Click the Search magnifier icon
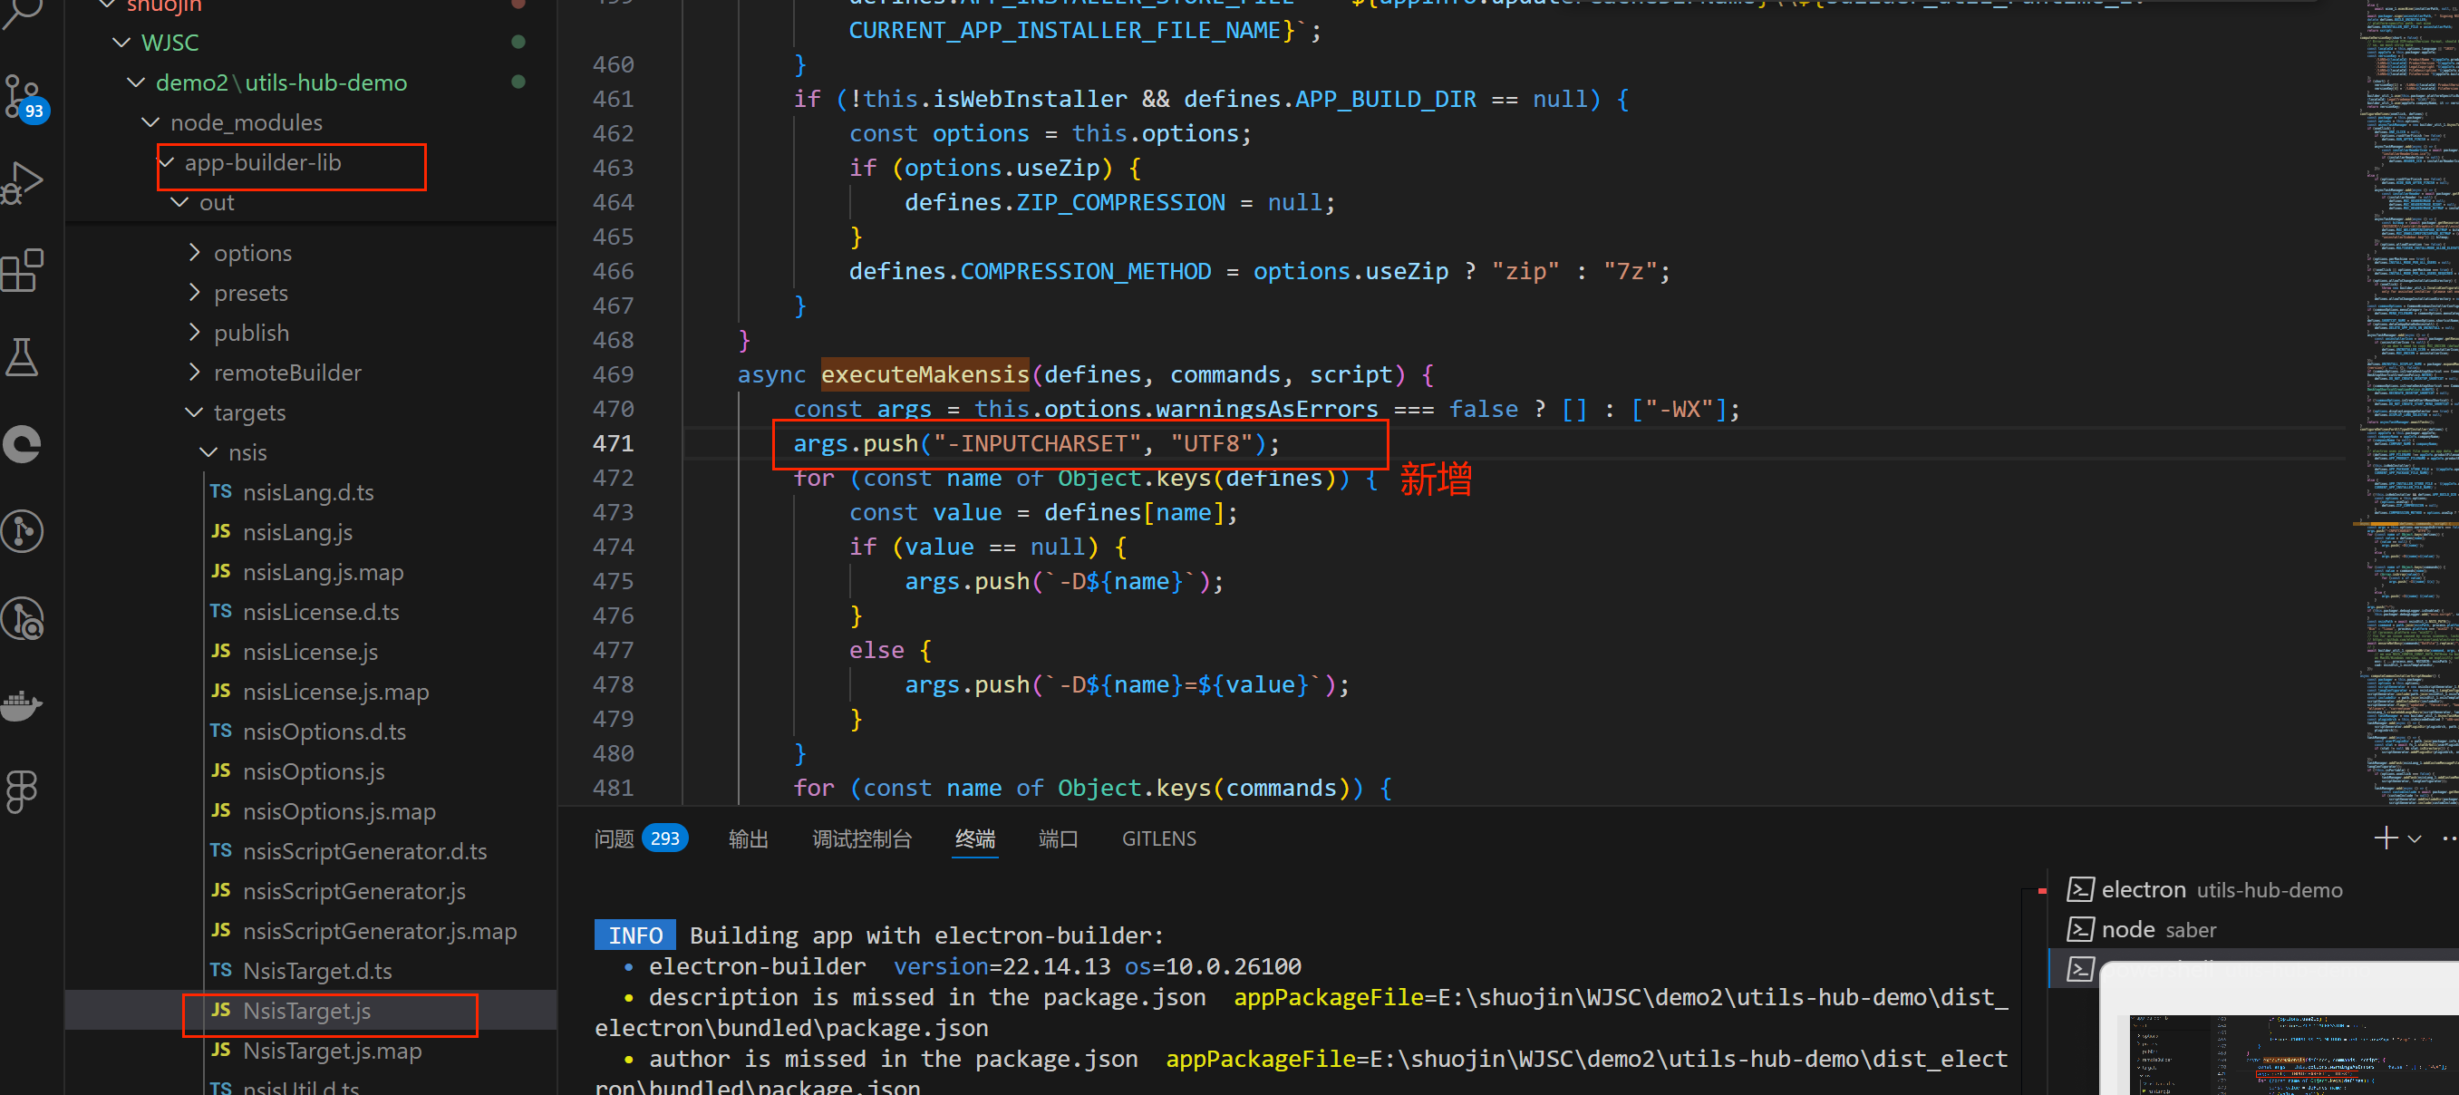The height and width of the screenshot is (1095, 2459). point(23,14)
